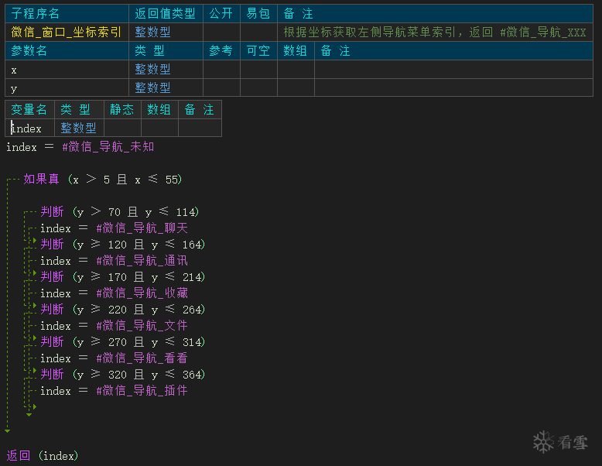Select assignment index = #微信_导航_通讯
This screenshot has height=466, width=602.
click(114, 261)
